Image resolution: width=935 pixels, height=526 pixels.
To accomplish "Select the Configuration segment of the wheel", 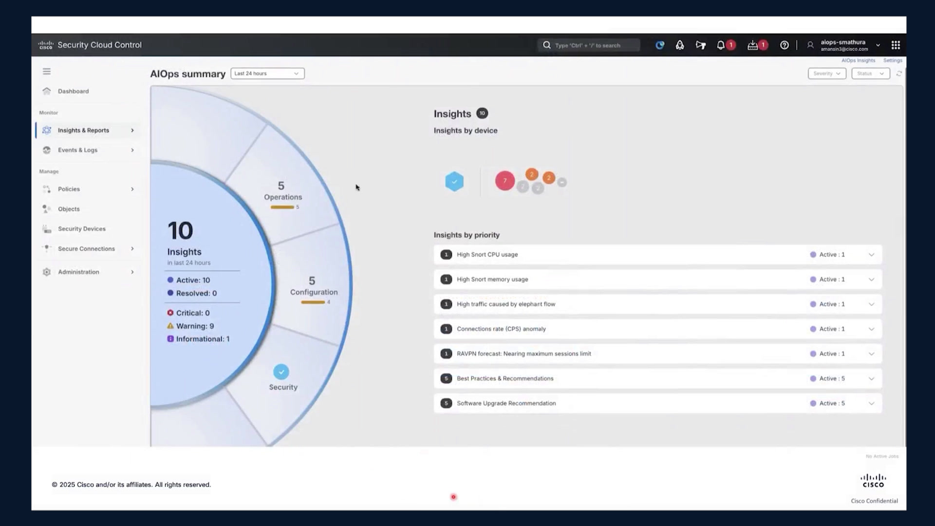I will [x=314, y=286].
